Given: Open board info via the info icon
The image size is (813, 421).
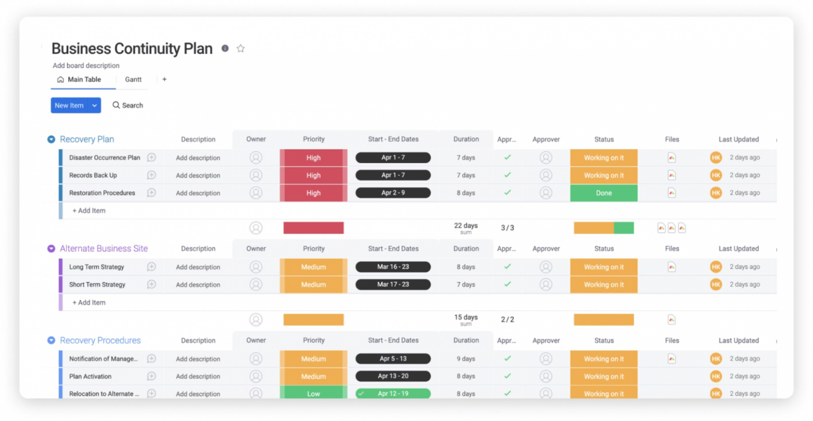Looking at the screenshot, I should click(x=224, y=48).
